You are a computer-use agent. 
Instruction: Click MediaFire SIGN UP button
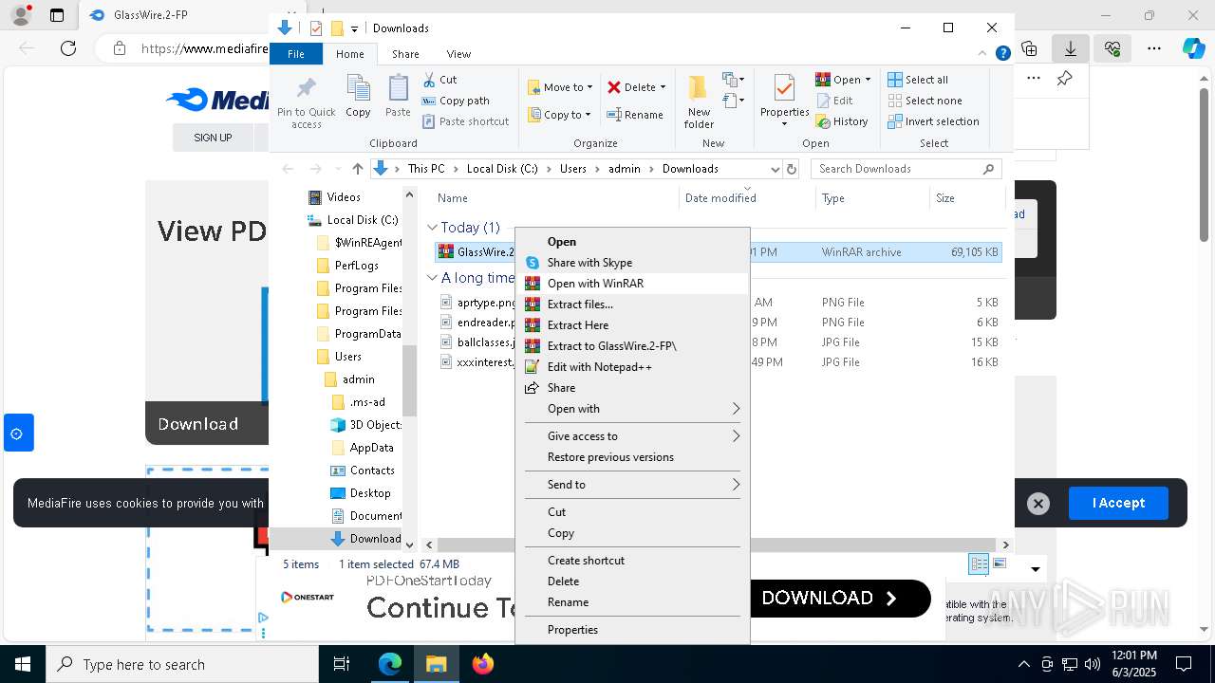[x=213, y=138]
